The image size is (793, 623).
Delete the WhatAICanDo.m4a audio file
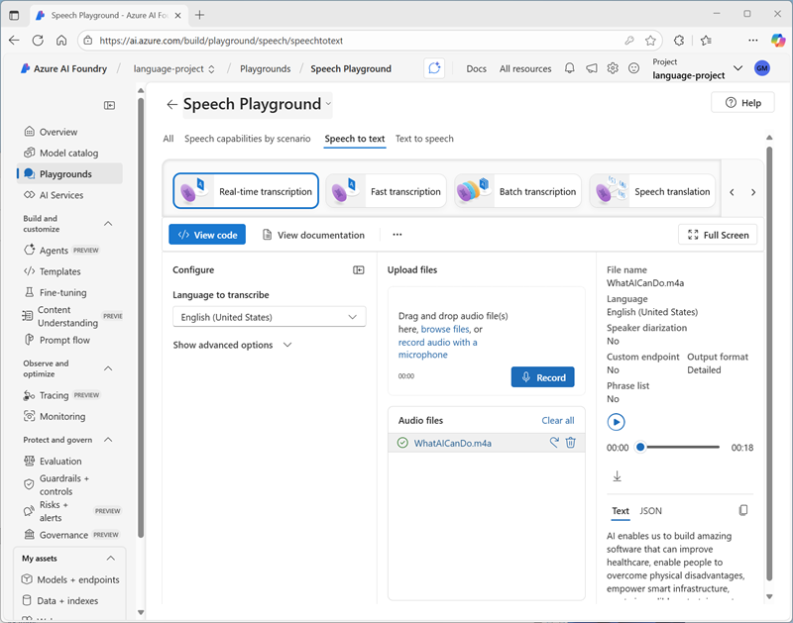coord(570,443)
